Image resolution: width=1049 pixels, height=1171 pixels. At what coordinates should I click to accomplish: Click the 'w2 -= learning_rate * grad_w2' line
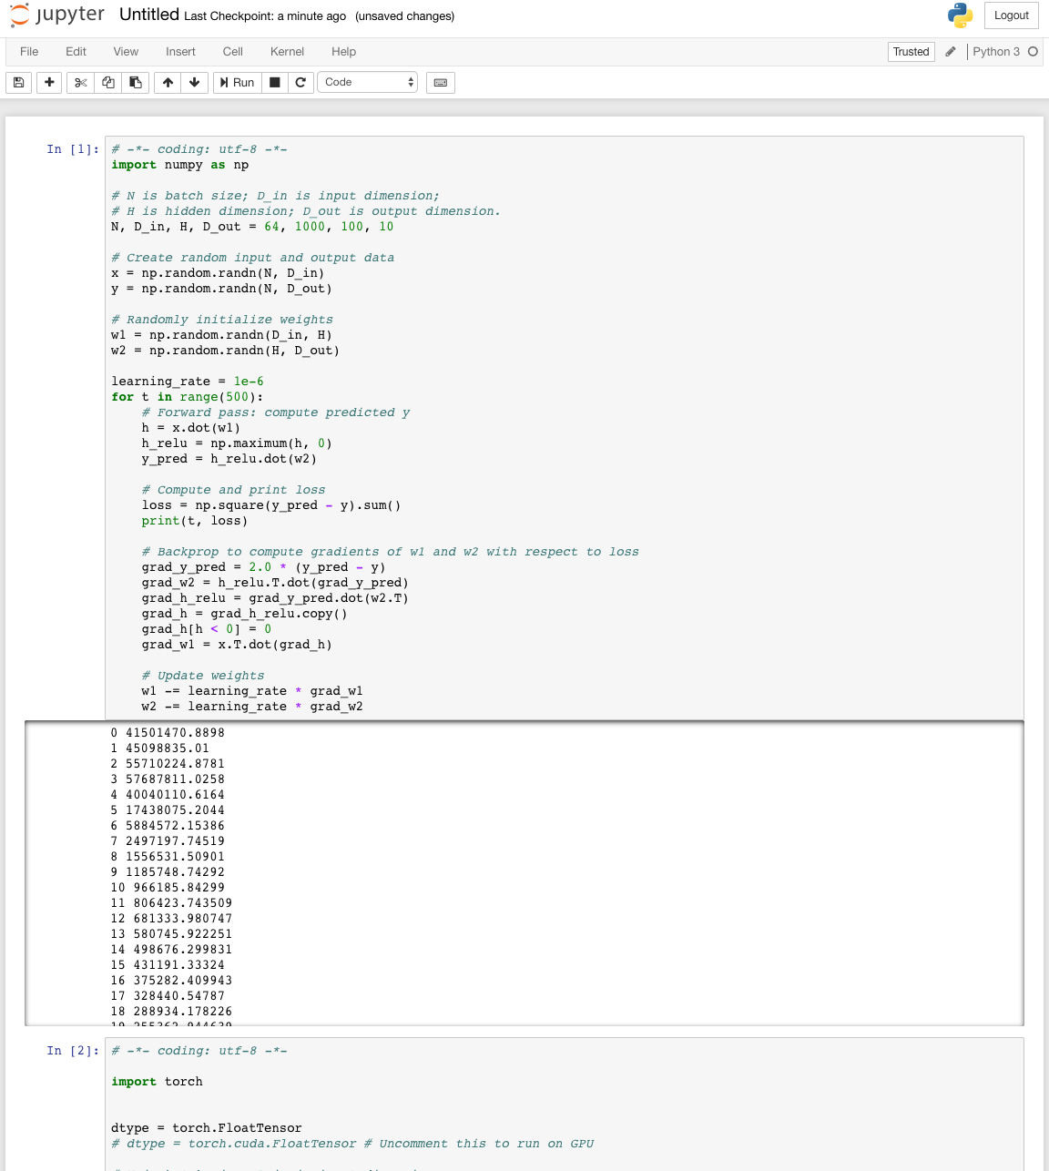pos(252,707)
